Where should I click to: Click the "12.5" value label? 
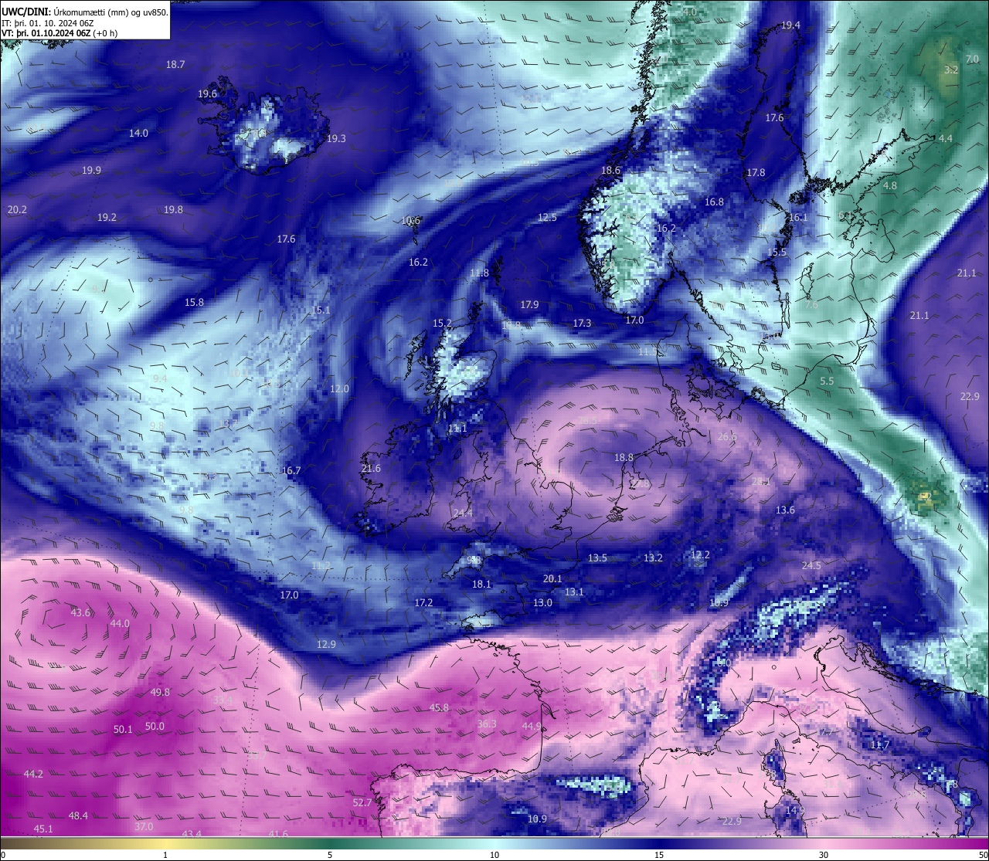pos(547,219)
